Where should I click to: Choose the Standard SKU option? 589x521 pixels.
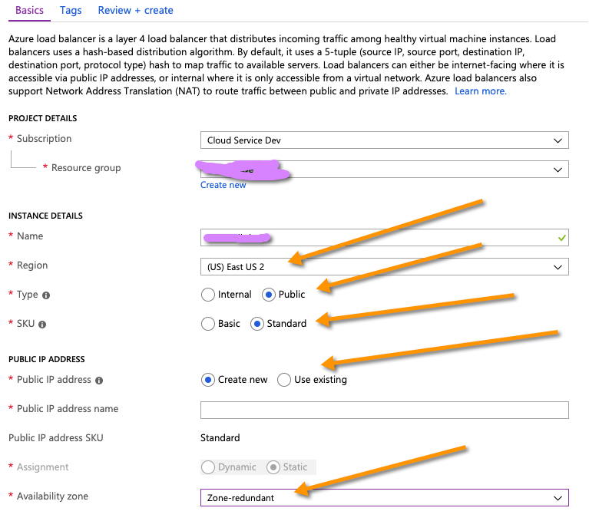[257, 324]
